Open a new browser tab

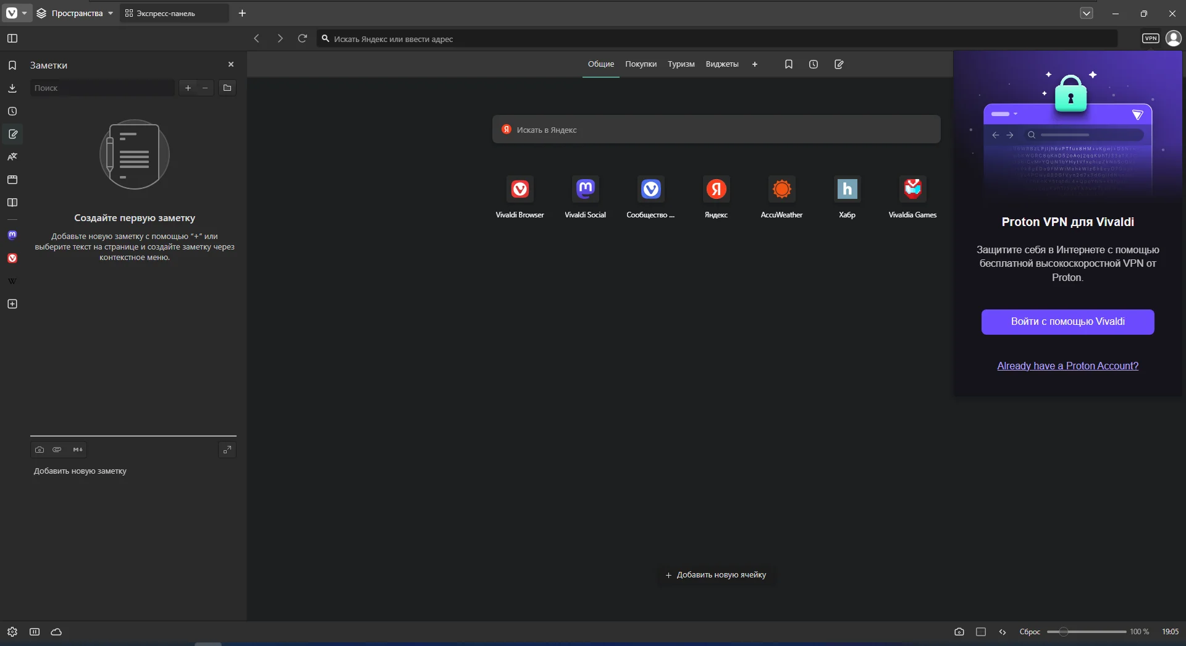(242, 13)
